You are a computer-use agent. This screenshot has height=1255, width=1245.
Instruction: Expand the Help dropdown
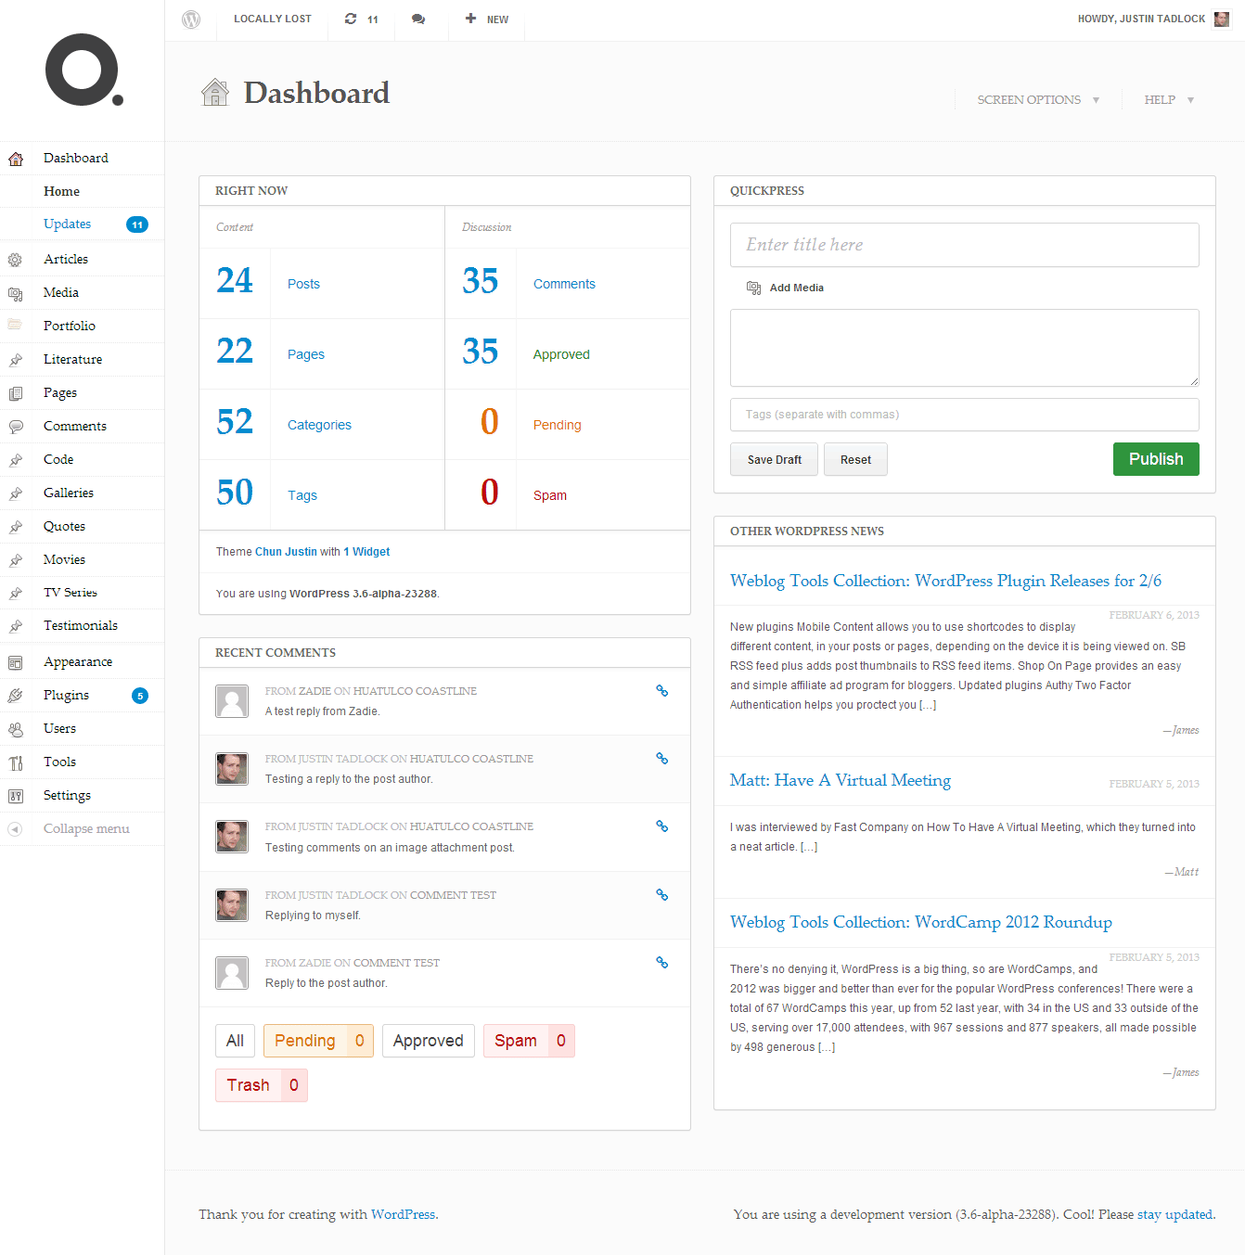pyautogui.click(x=1166, y=99)
